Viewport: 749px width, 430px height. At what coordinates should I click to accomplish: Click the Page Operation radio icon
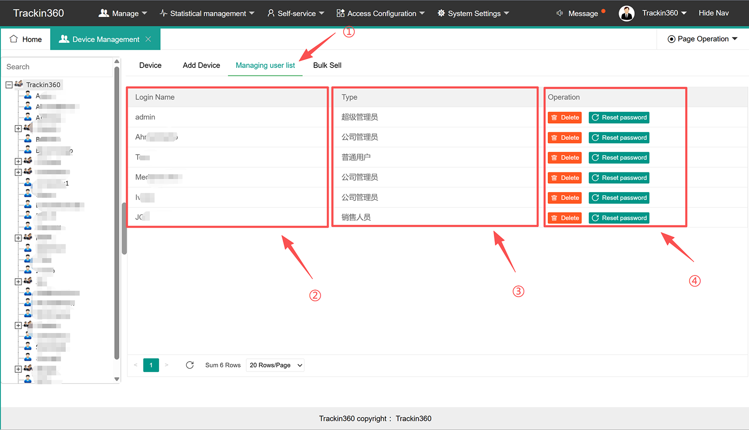pyautogui.click(x=671, y=39)
